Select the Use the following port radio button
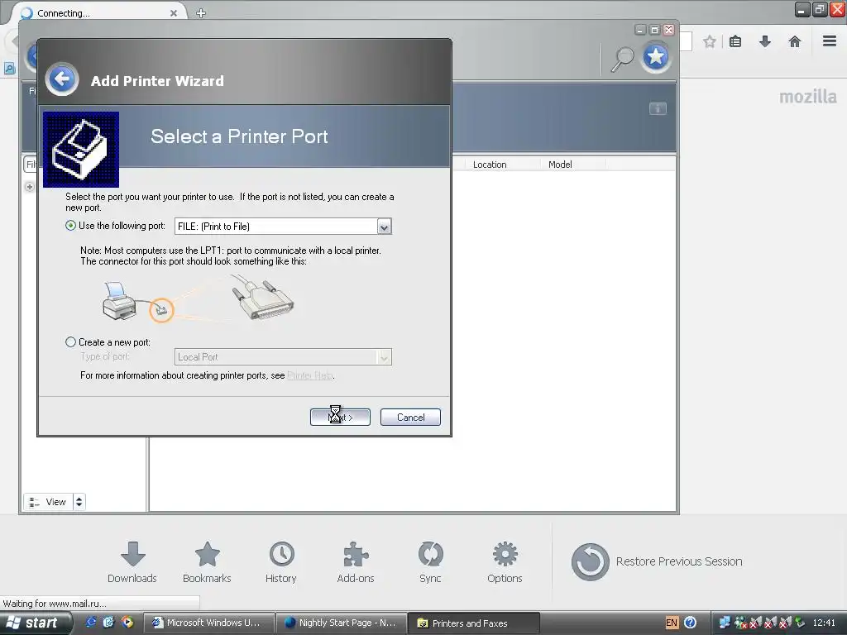Screen dimensions: 847x635 tap(71, 226)
